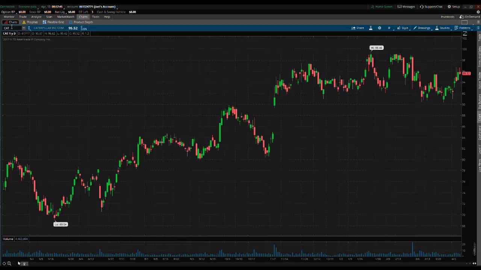Viewport: 481px width, 270px height.
Task: Open the Tools main tab
Action: 95,17
